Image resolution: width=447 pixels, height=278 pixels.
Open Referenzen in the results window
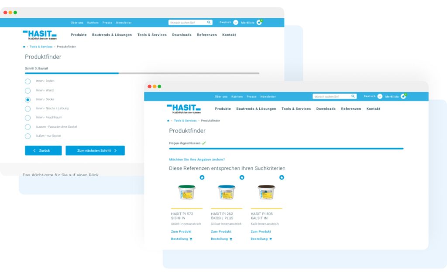point(351,108)
